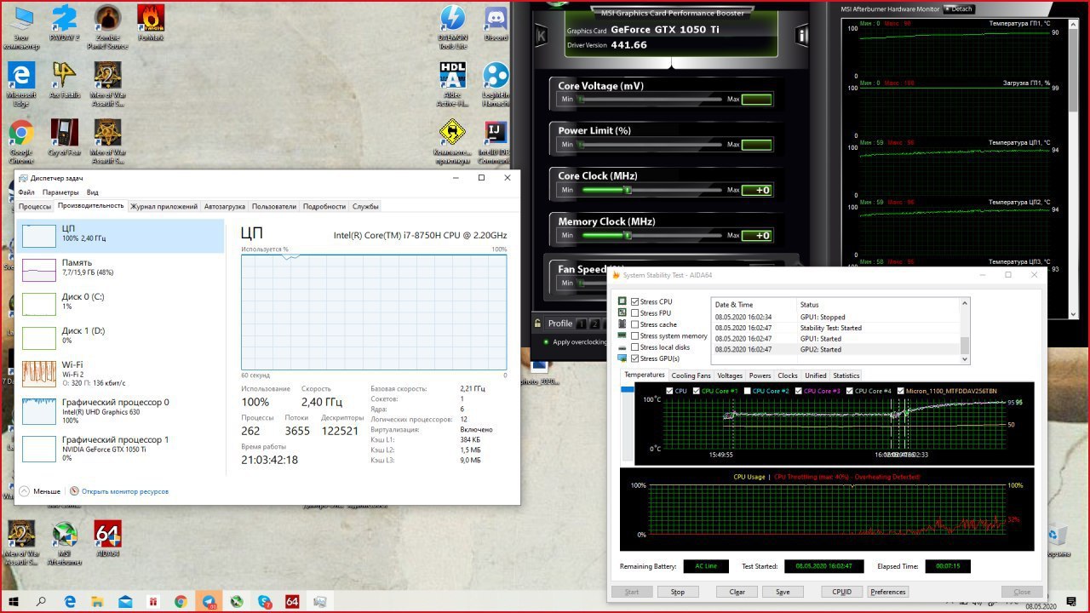The height and width of the screenshot is (613, 1090).
Task: Click Stop button in AIDA64
Action: [678, 592]
